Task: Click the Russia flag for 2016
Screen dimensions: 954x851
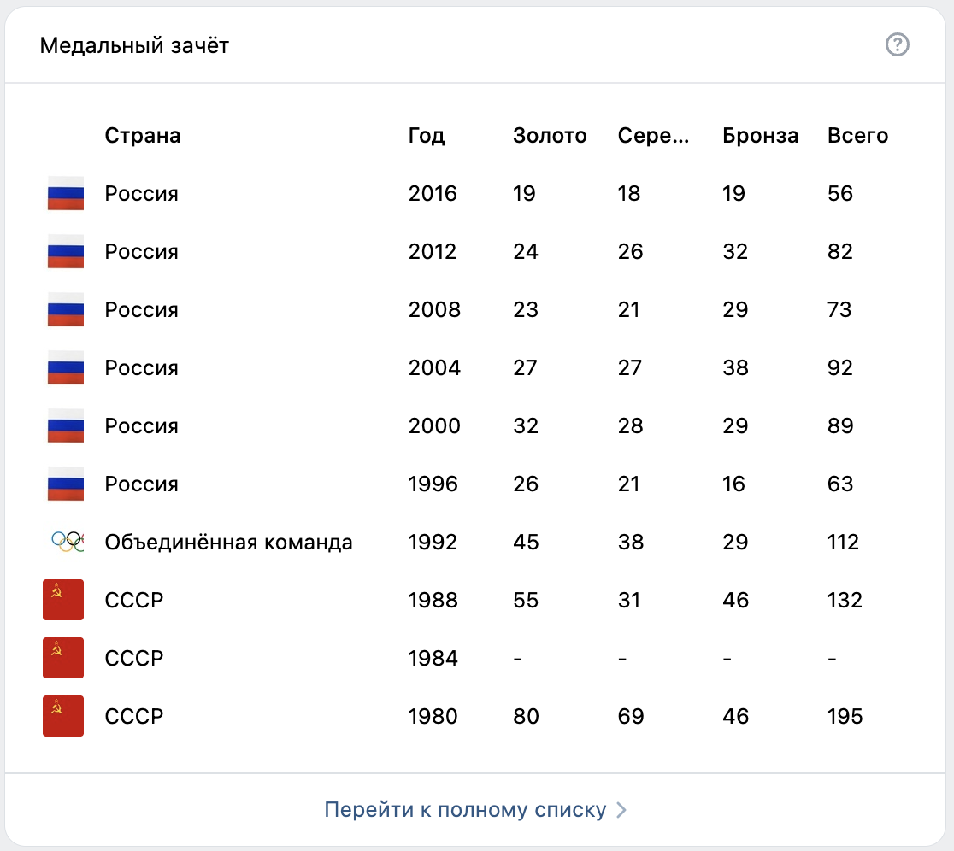Action: coord(65,194)
